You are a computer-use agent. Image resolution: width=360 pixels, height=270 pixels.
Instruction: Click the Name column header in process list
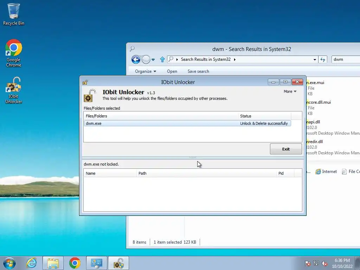tap(110, 173)
